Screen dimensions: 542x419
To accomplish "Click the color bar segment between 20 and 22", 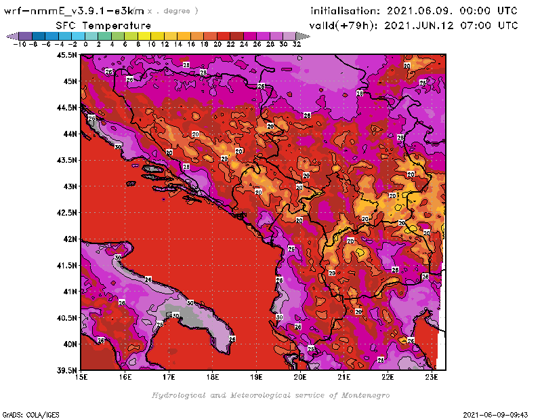I will point(224,36).
